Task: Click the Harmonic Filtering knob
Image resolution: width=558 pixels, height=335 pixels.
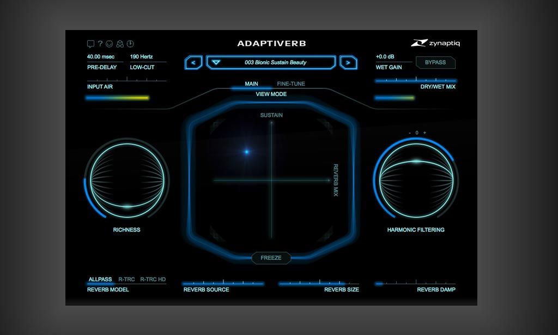Action: (x=416, y=181)
